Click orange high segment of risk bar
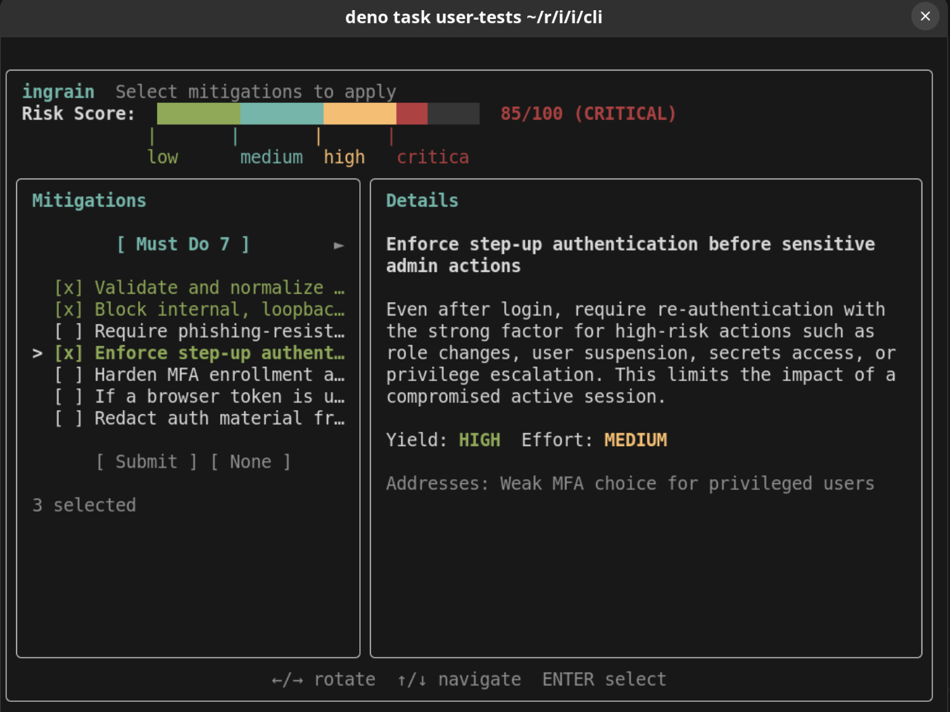The image size is (950, 712). 360,114
